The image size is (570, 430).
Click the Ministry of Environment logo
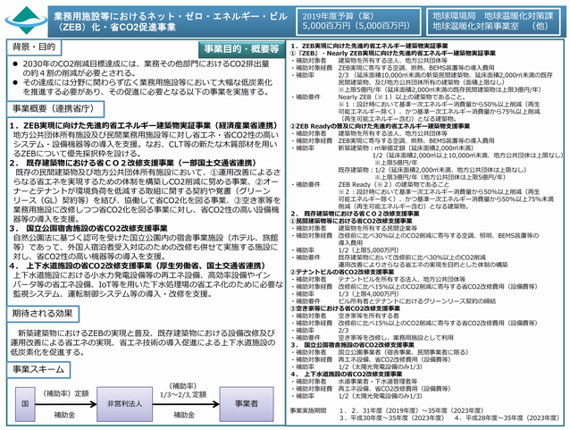coord(26,21)
